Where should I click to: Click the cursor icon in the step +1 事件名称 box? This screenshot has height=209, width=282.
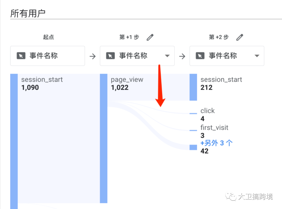[110, 56]
